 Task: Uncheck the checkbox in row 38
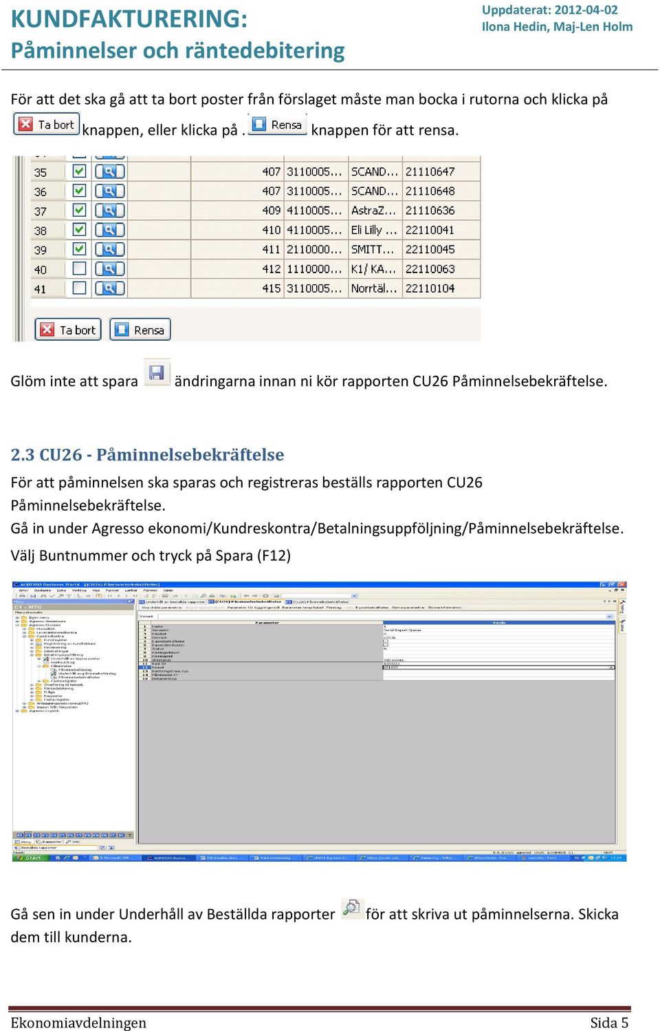(x=80, y=229)
